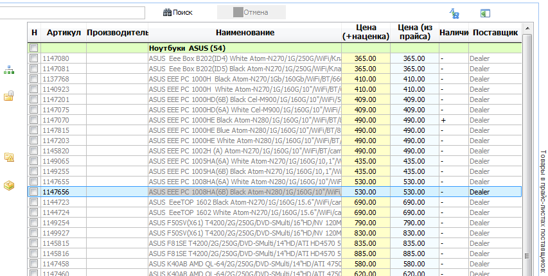The image size is (548, 276).
Task: Click the collapse side panel window icon
Action: point(485,13)
